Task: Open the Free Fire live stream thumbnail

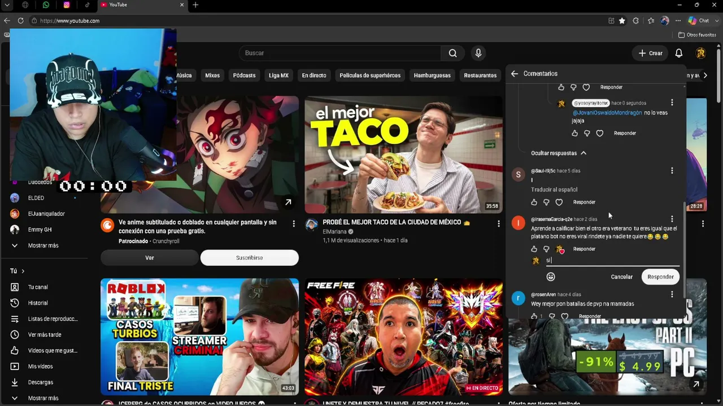Action: 403,337
